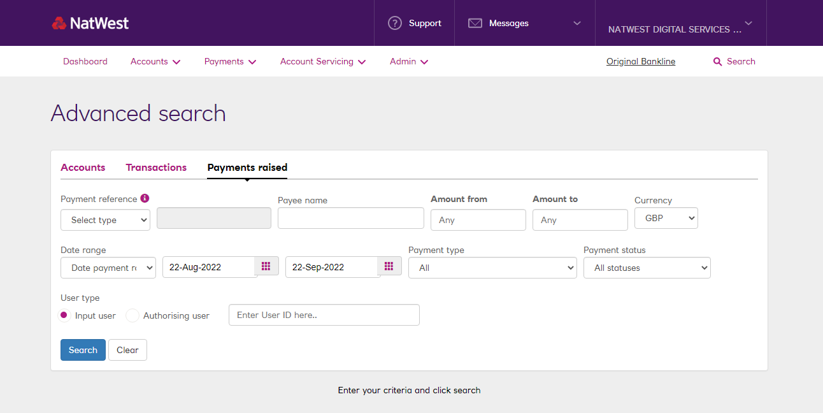823x413 pixels.
Task: Click the Messages envelope icon
Action: 475,24
